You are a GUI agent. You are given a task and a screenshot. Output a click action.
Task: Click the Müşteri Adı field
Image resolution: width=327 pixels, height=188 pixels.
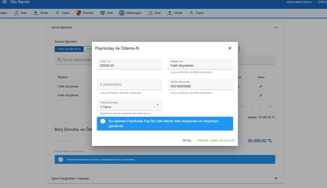(x=200, y=64)
